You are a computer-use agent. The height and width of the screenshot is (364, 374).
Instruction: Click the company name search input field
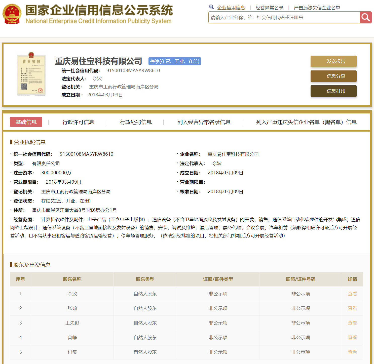(284, 18)
